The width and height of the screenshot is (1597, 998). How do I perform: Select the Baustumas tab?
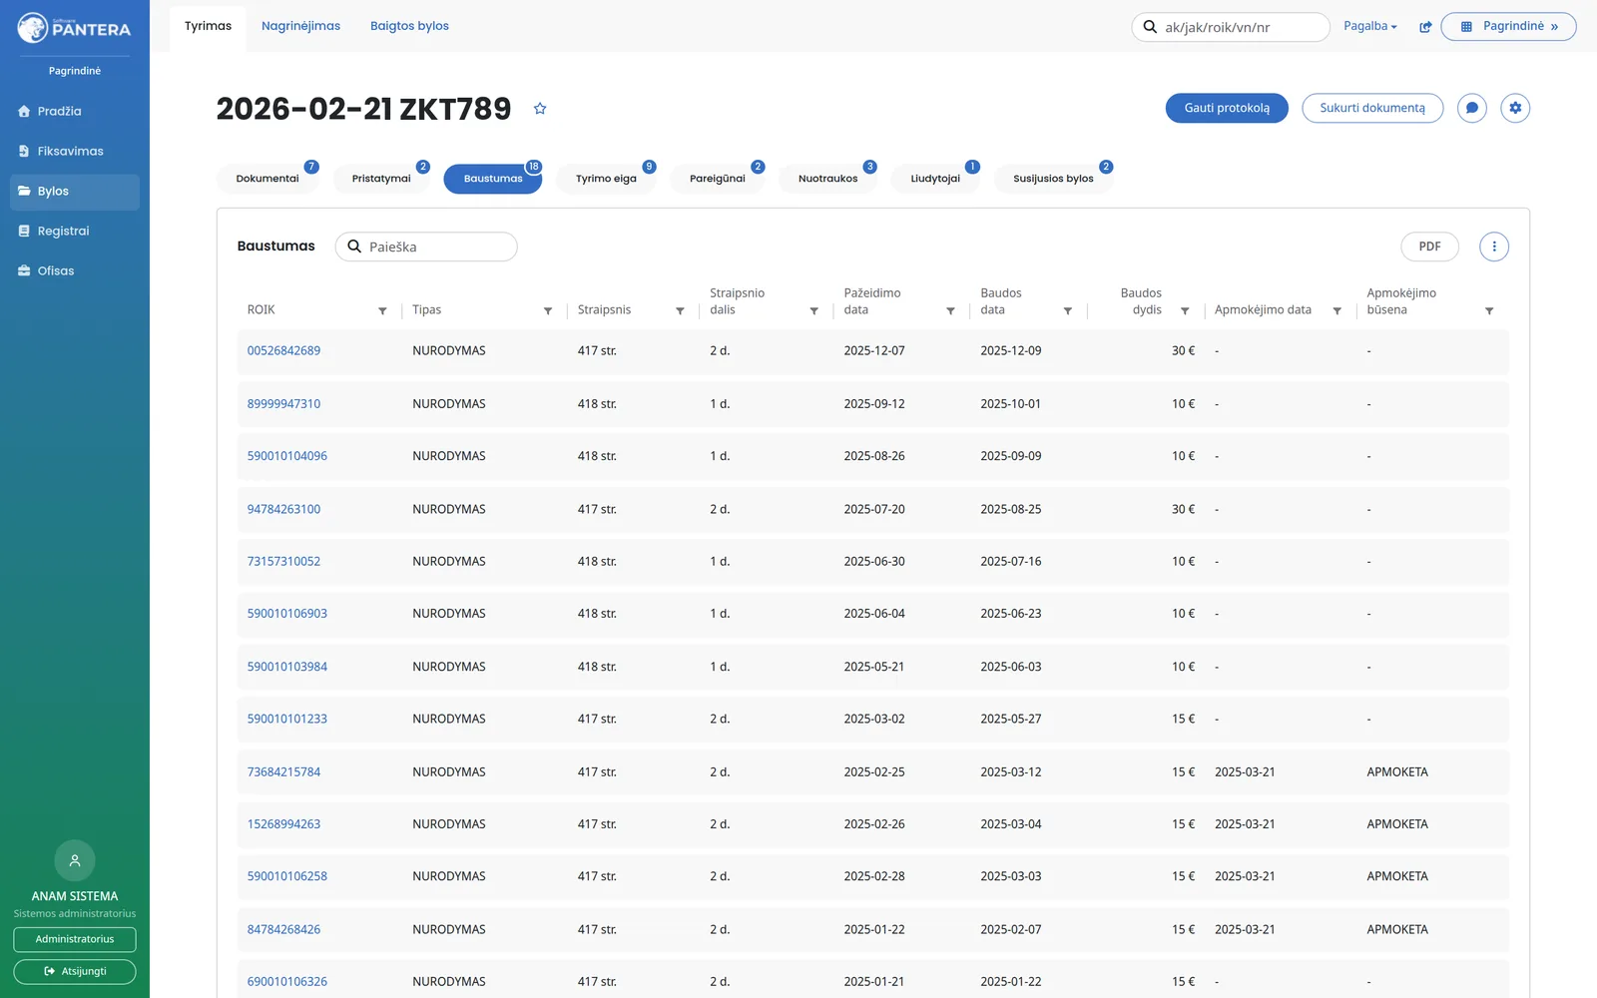[493, 179]
